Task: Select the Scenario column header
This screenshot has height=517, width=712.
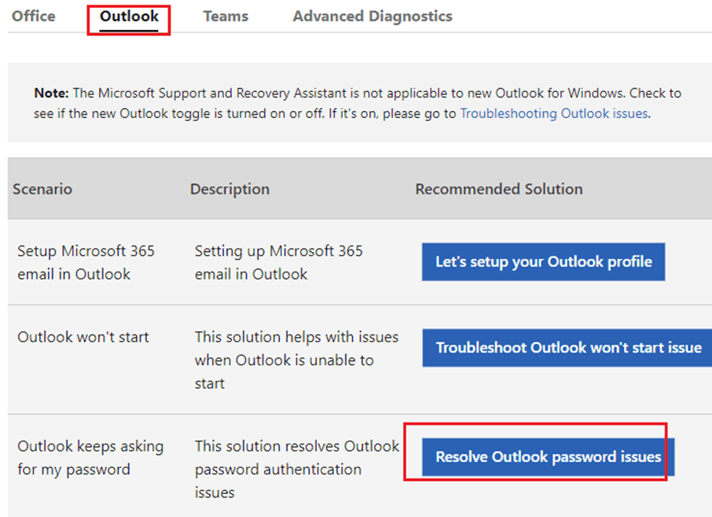Action: [x=42, y=189]
